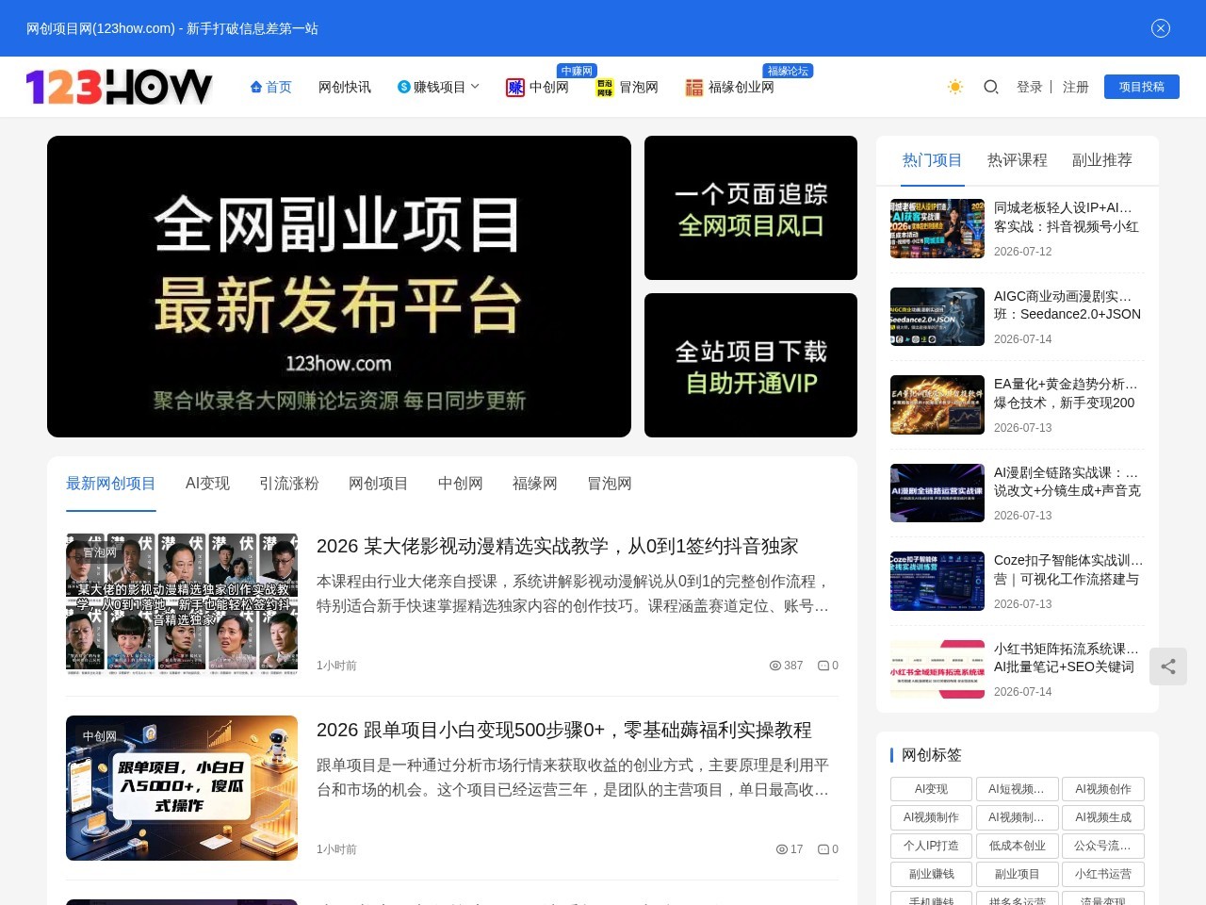
Task: Open the 同城老板轻人设IP+AI sidebar title
Action: tap(1068, 217)
